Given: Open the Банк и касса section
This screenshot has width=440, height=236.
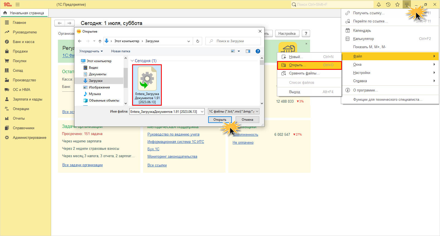Looking at the screenshot, I should (24, 42).
